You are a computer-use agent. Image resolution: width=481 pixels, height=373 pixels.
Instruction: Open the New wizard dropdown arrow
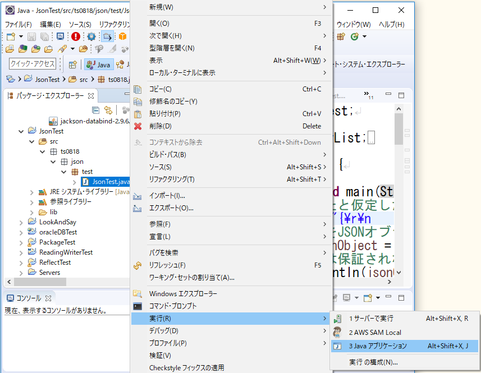(x=21, y=36)
